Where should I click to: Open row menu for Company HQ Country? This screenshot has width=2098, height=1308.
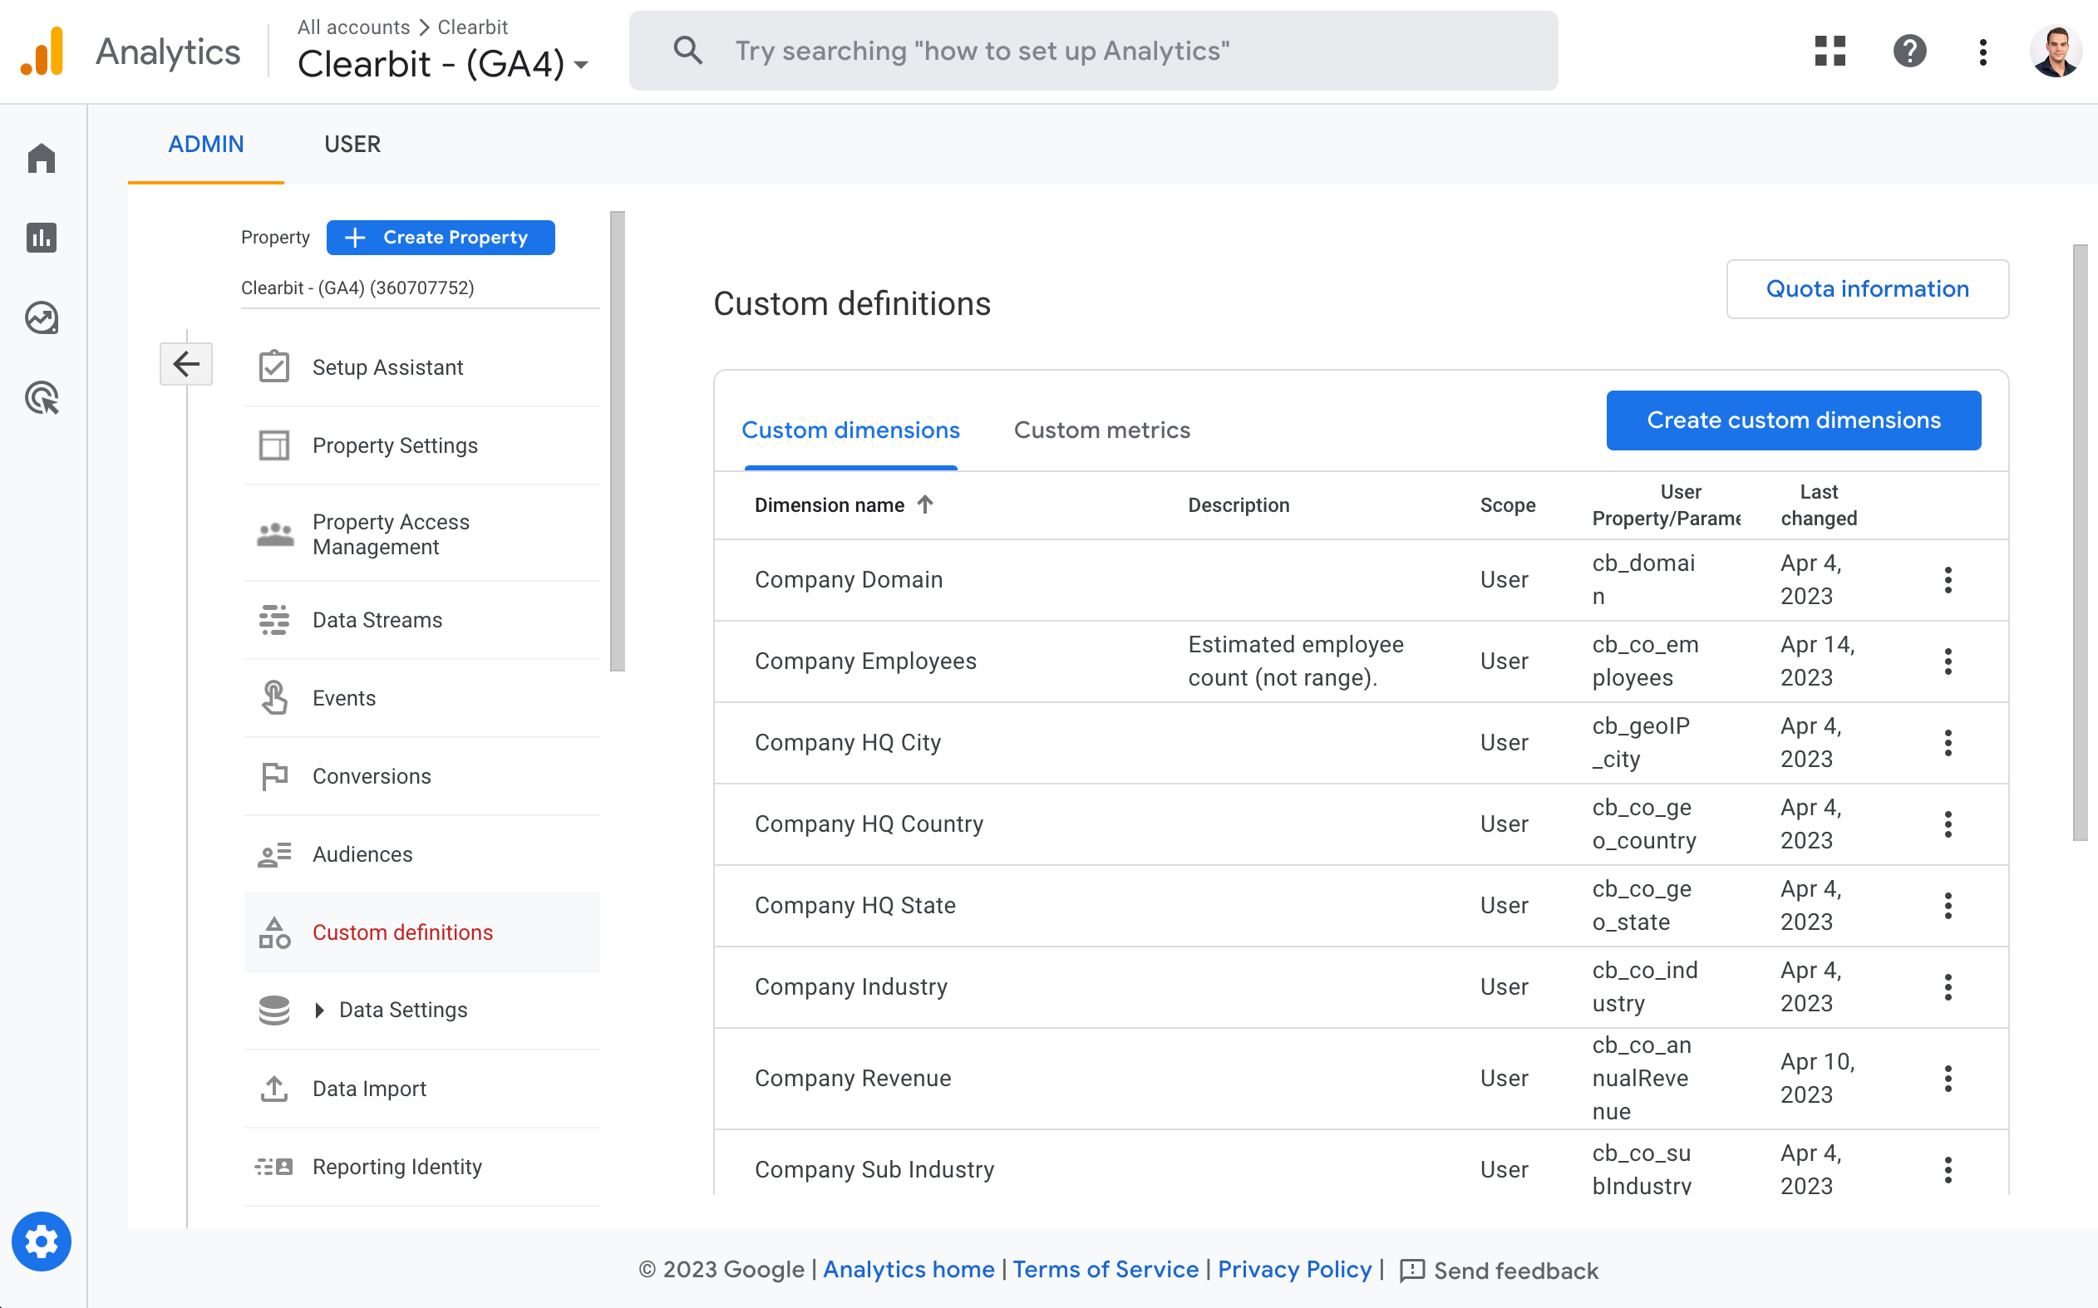click(1948, 824)
